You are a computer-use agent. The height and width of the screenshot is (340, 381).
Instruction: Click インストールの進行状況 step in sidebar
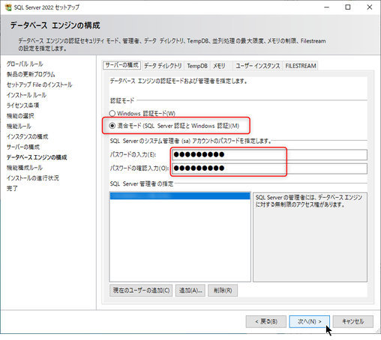point(33,178)
